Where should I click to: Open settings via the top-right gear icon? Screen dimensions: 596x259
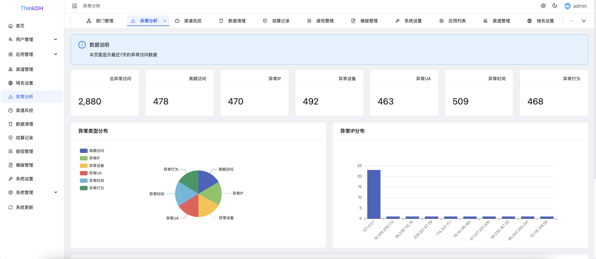pyautogui.click(x=543, y=6)
